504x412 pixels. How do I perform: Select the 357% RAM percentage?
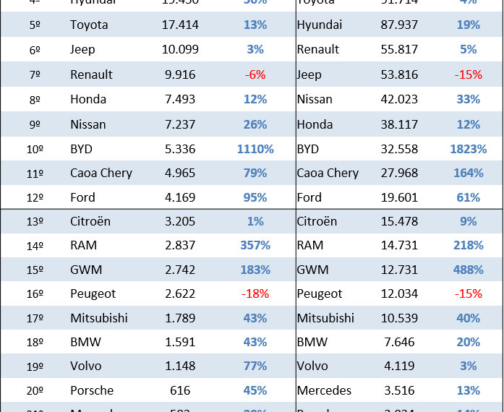coord(255,246)
